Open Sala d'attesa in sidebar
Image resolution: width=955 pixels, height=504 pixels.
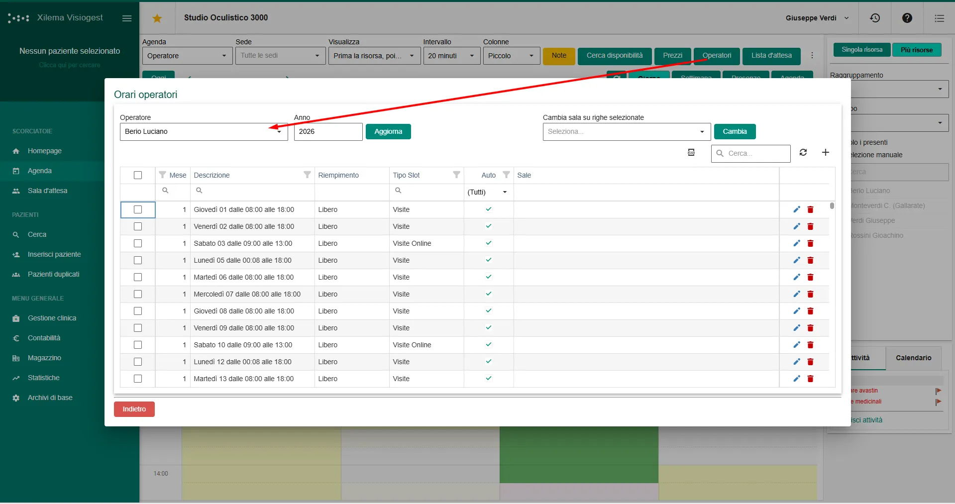(x=47, y=191)
